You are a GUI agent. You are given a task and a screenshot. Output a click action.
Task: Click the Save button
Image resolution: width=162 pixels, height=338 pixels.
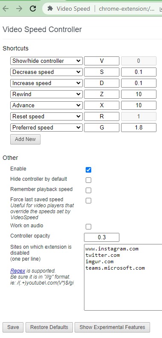pyautogui.click(x=13, y=327)
